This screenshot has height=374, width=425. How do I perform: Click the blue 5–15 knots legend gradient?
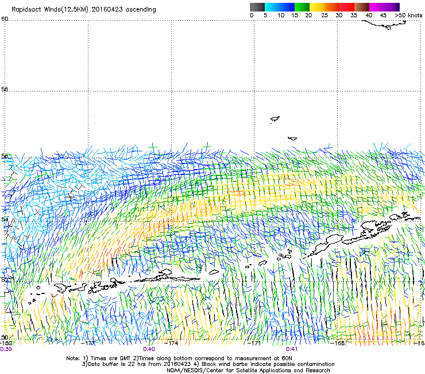(x=280, y=7)
